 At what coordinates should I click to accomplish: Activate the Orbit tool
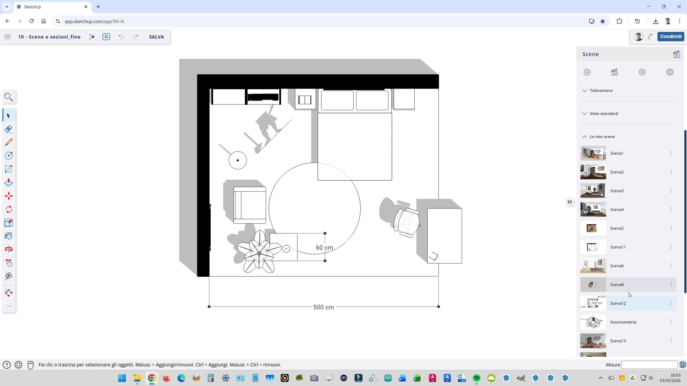[x=9, y=249]
